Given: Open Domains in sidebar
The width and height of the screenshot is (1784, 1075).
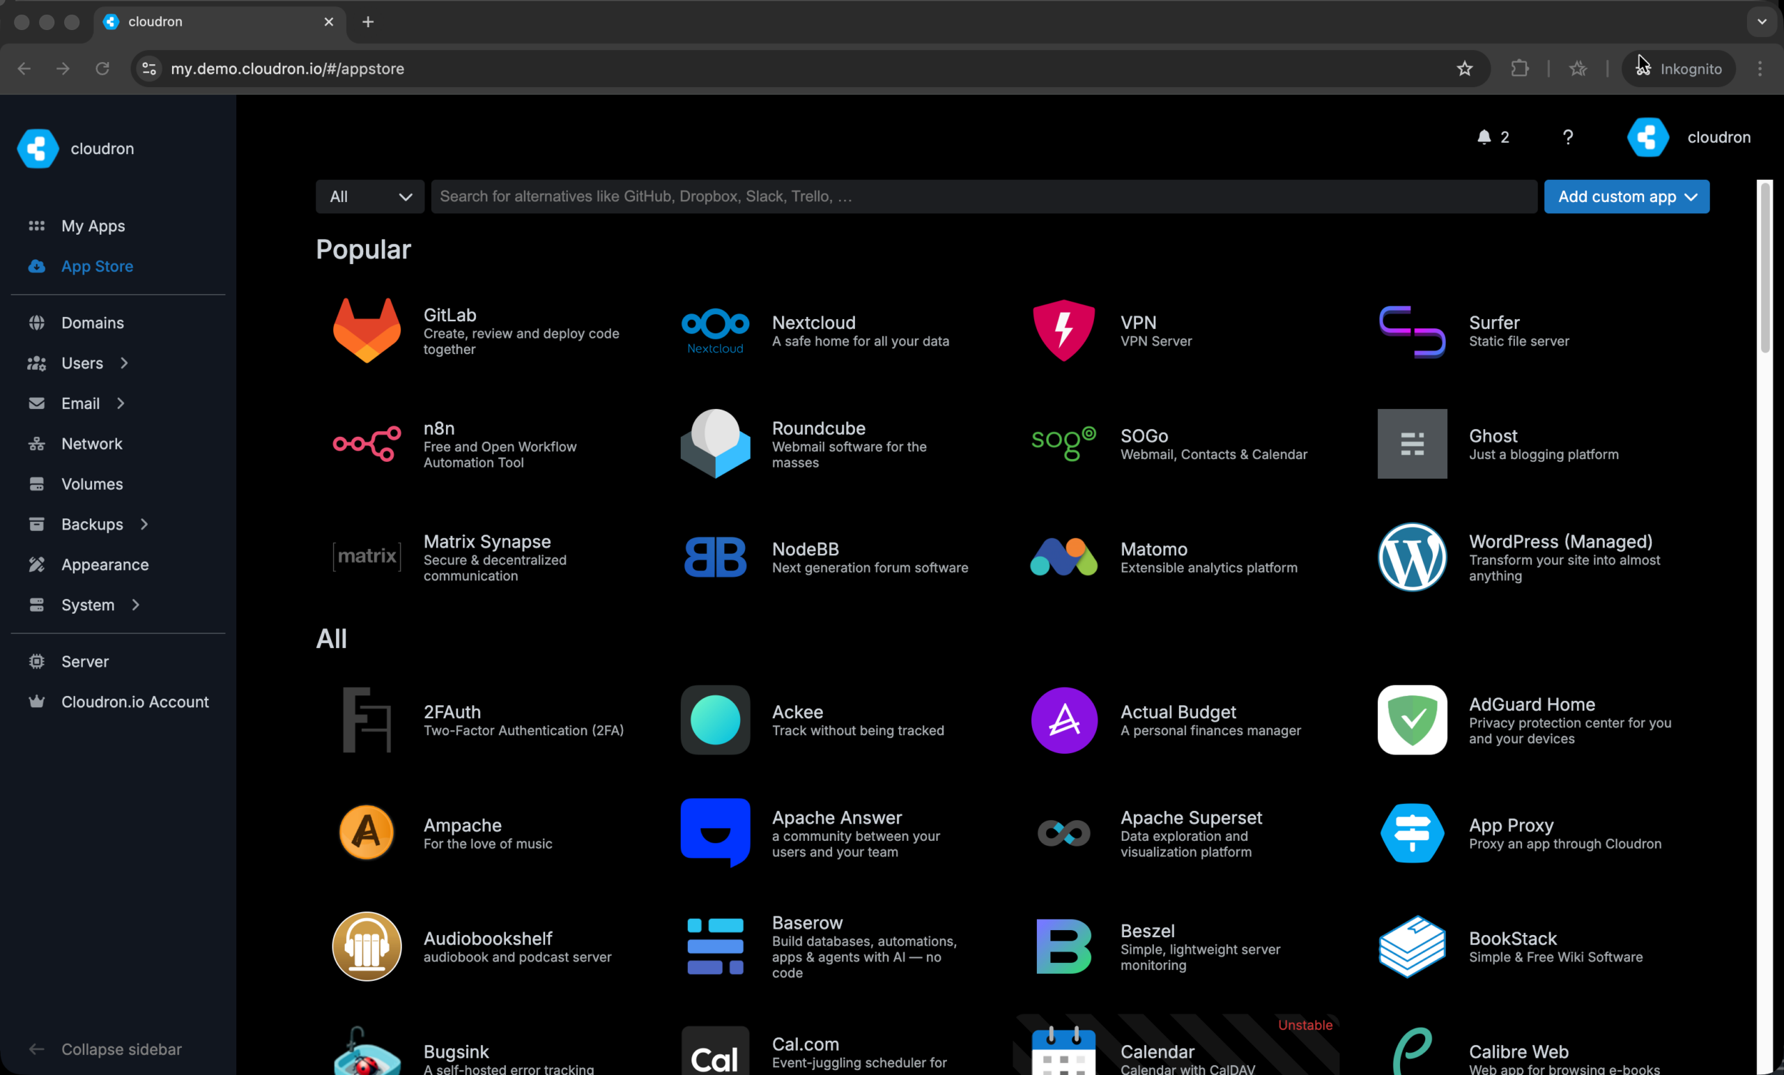Looking at the screenshot, I should point(93,323).
